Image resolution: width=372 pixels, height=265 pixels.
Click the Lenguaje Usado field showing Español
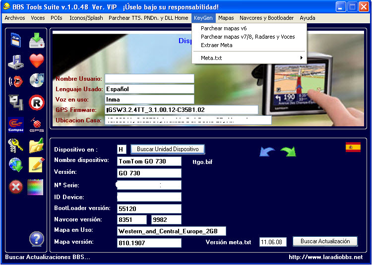click(149, 89)
